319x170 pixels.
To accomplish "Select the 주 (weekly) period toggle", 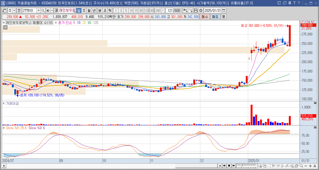I will click(84, 10).
